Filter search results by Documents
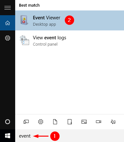This screenshot has height=142, width=124. point(55,122)
